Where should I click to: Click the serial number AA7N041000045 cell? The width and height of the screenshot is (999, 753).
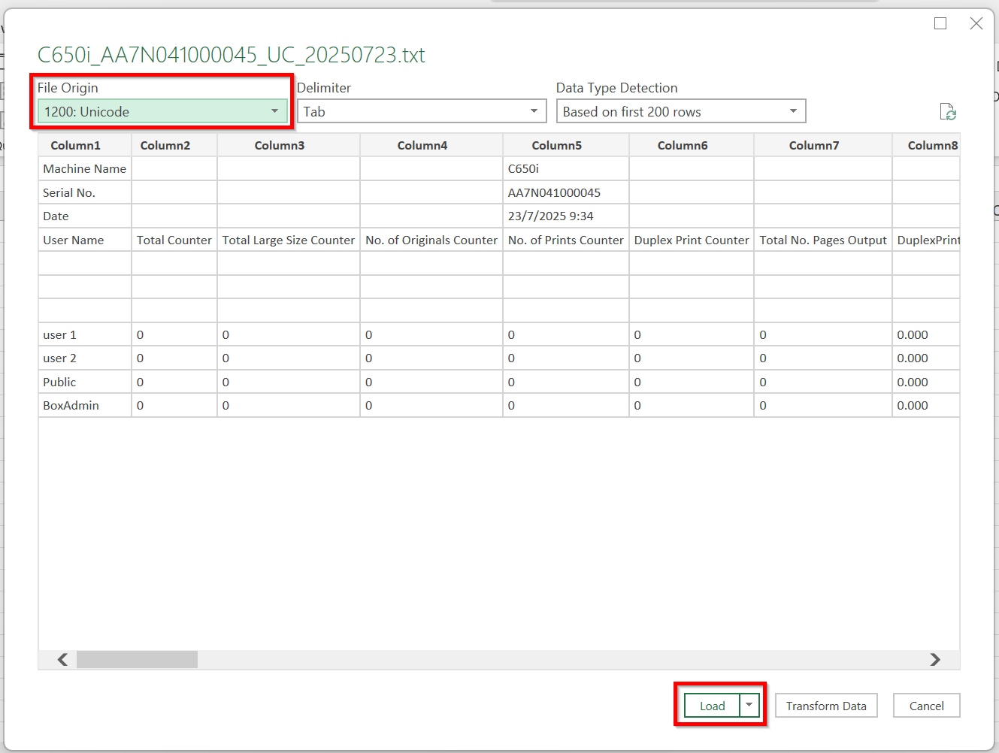click(554, 192)
